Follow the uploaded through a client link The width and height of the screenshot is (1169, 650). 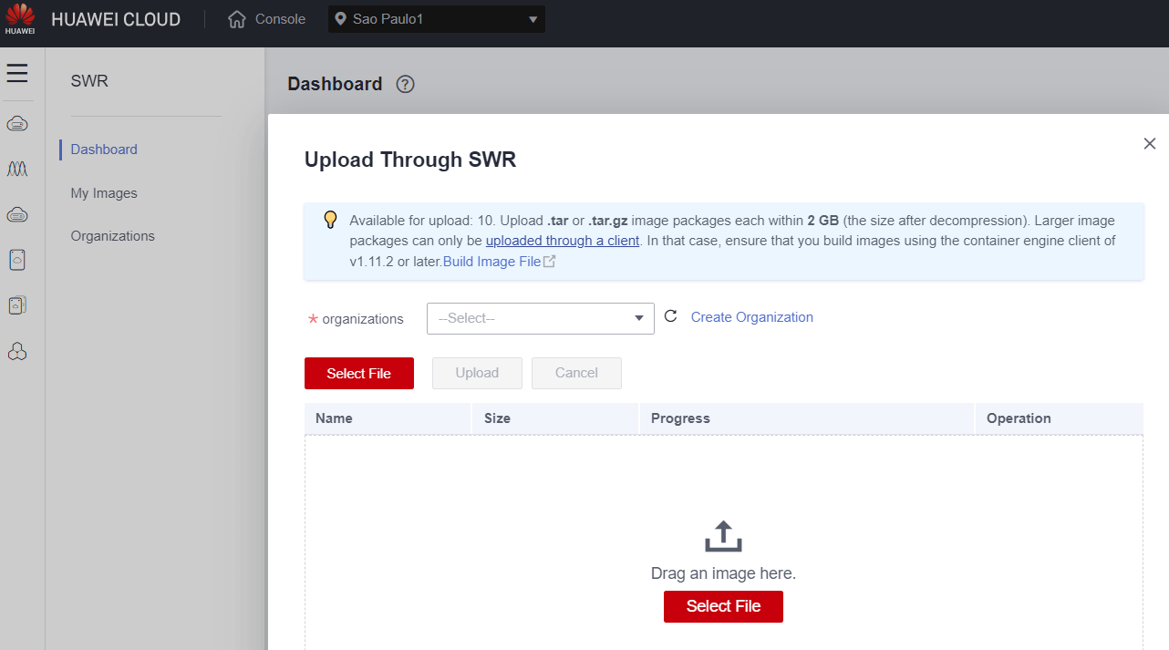pyautogui.click(x=562, y=240)
